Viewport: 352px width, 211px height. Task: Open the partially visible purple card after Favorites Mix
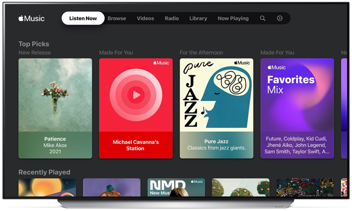click(344, 108)
